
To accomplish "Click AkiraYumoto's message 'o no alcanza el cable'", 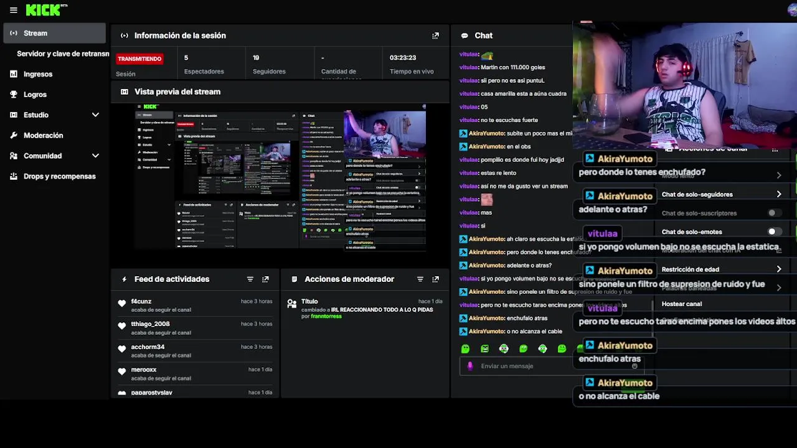I will [x=534, y=331].
